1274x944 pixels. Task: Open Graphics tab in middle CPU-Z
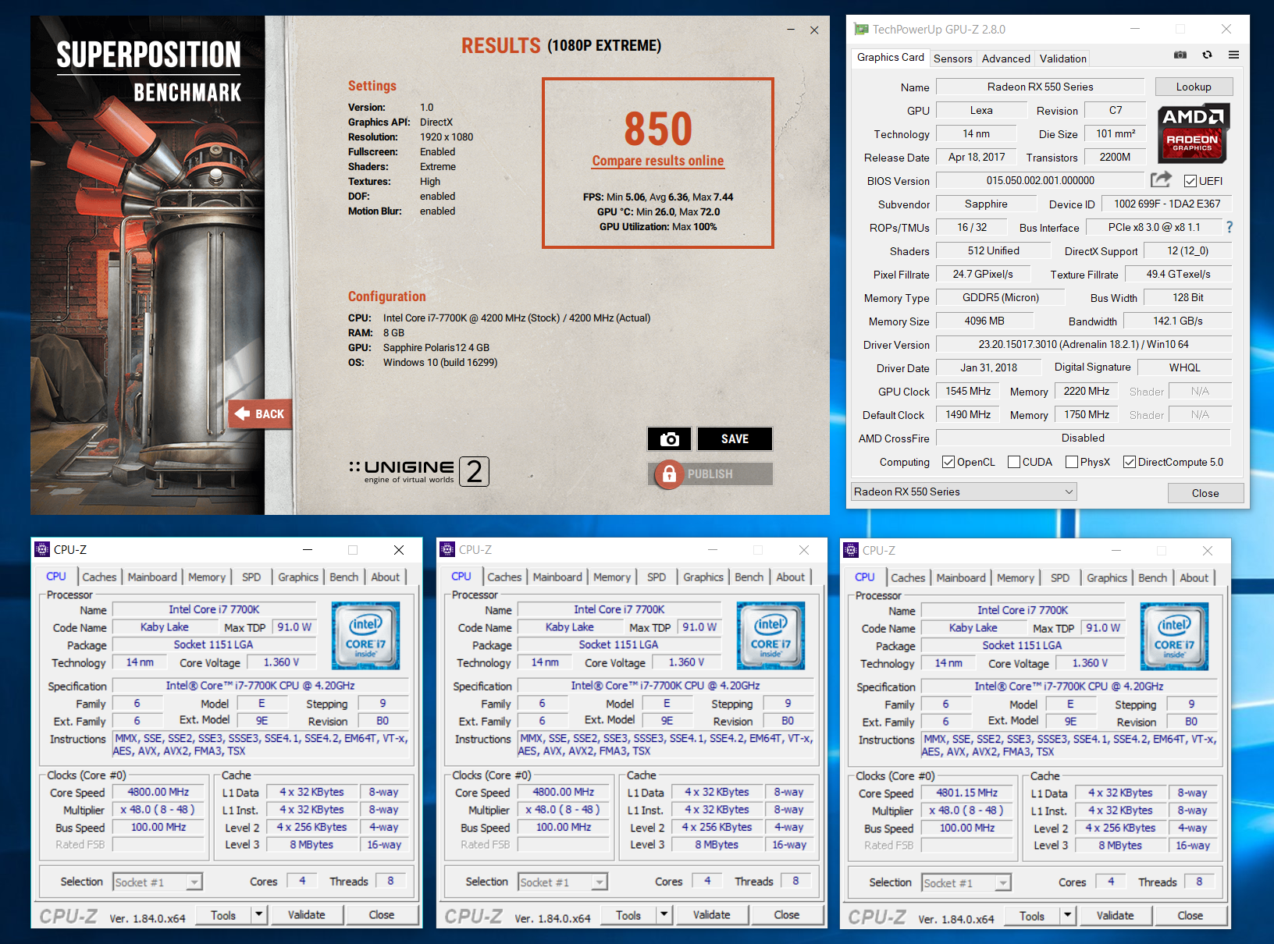click(x=703, y=577)
